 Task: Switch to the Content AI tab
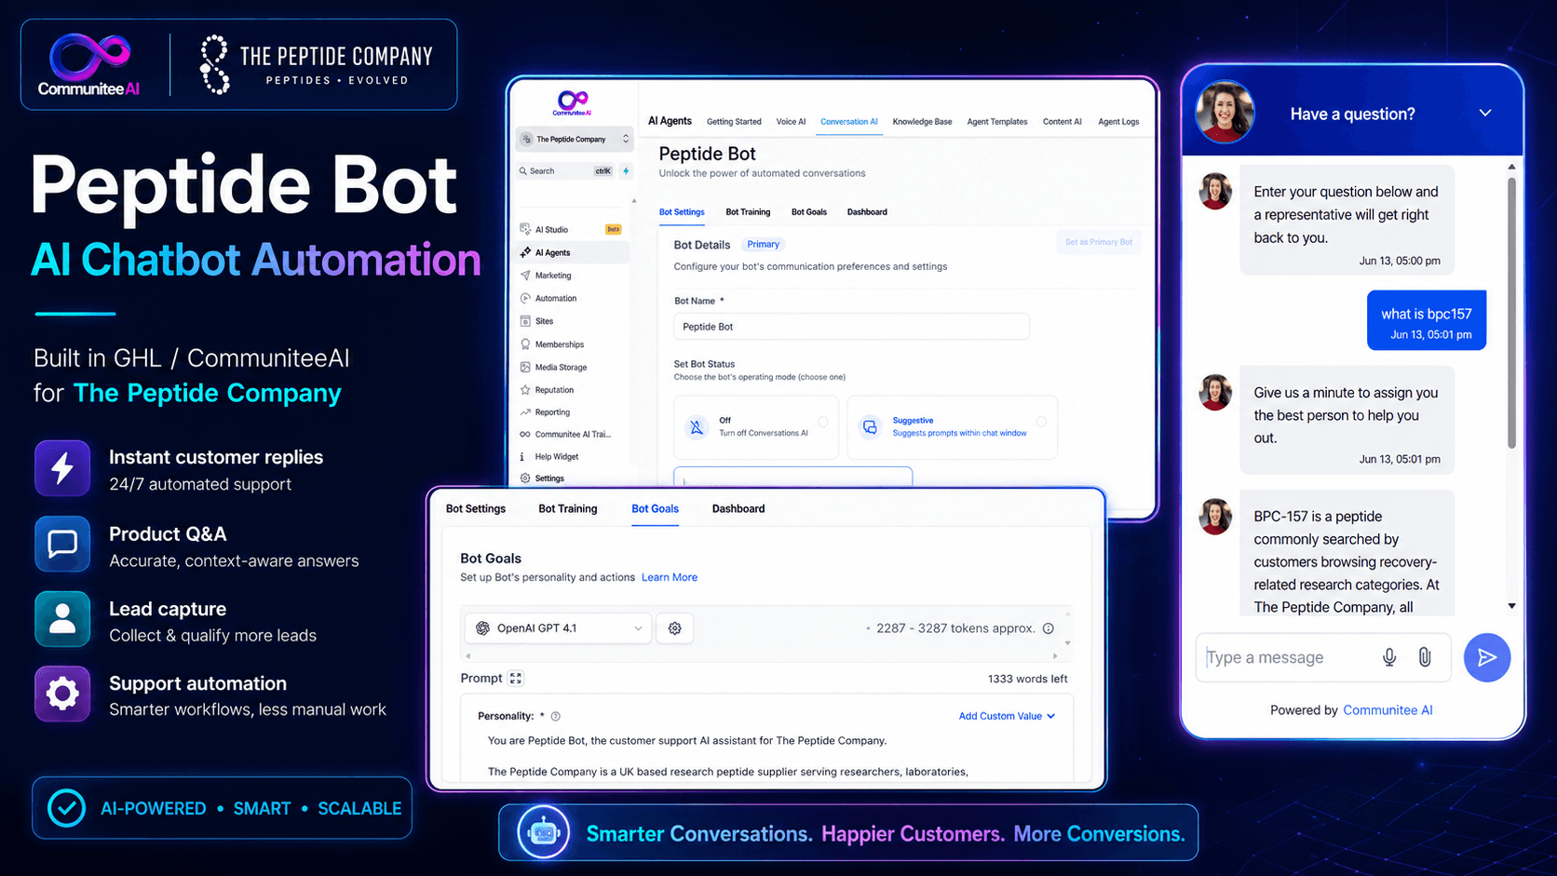(1063, 122)
